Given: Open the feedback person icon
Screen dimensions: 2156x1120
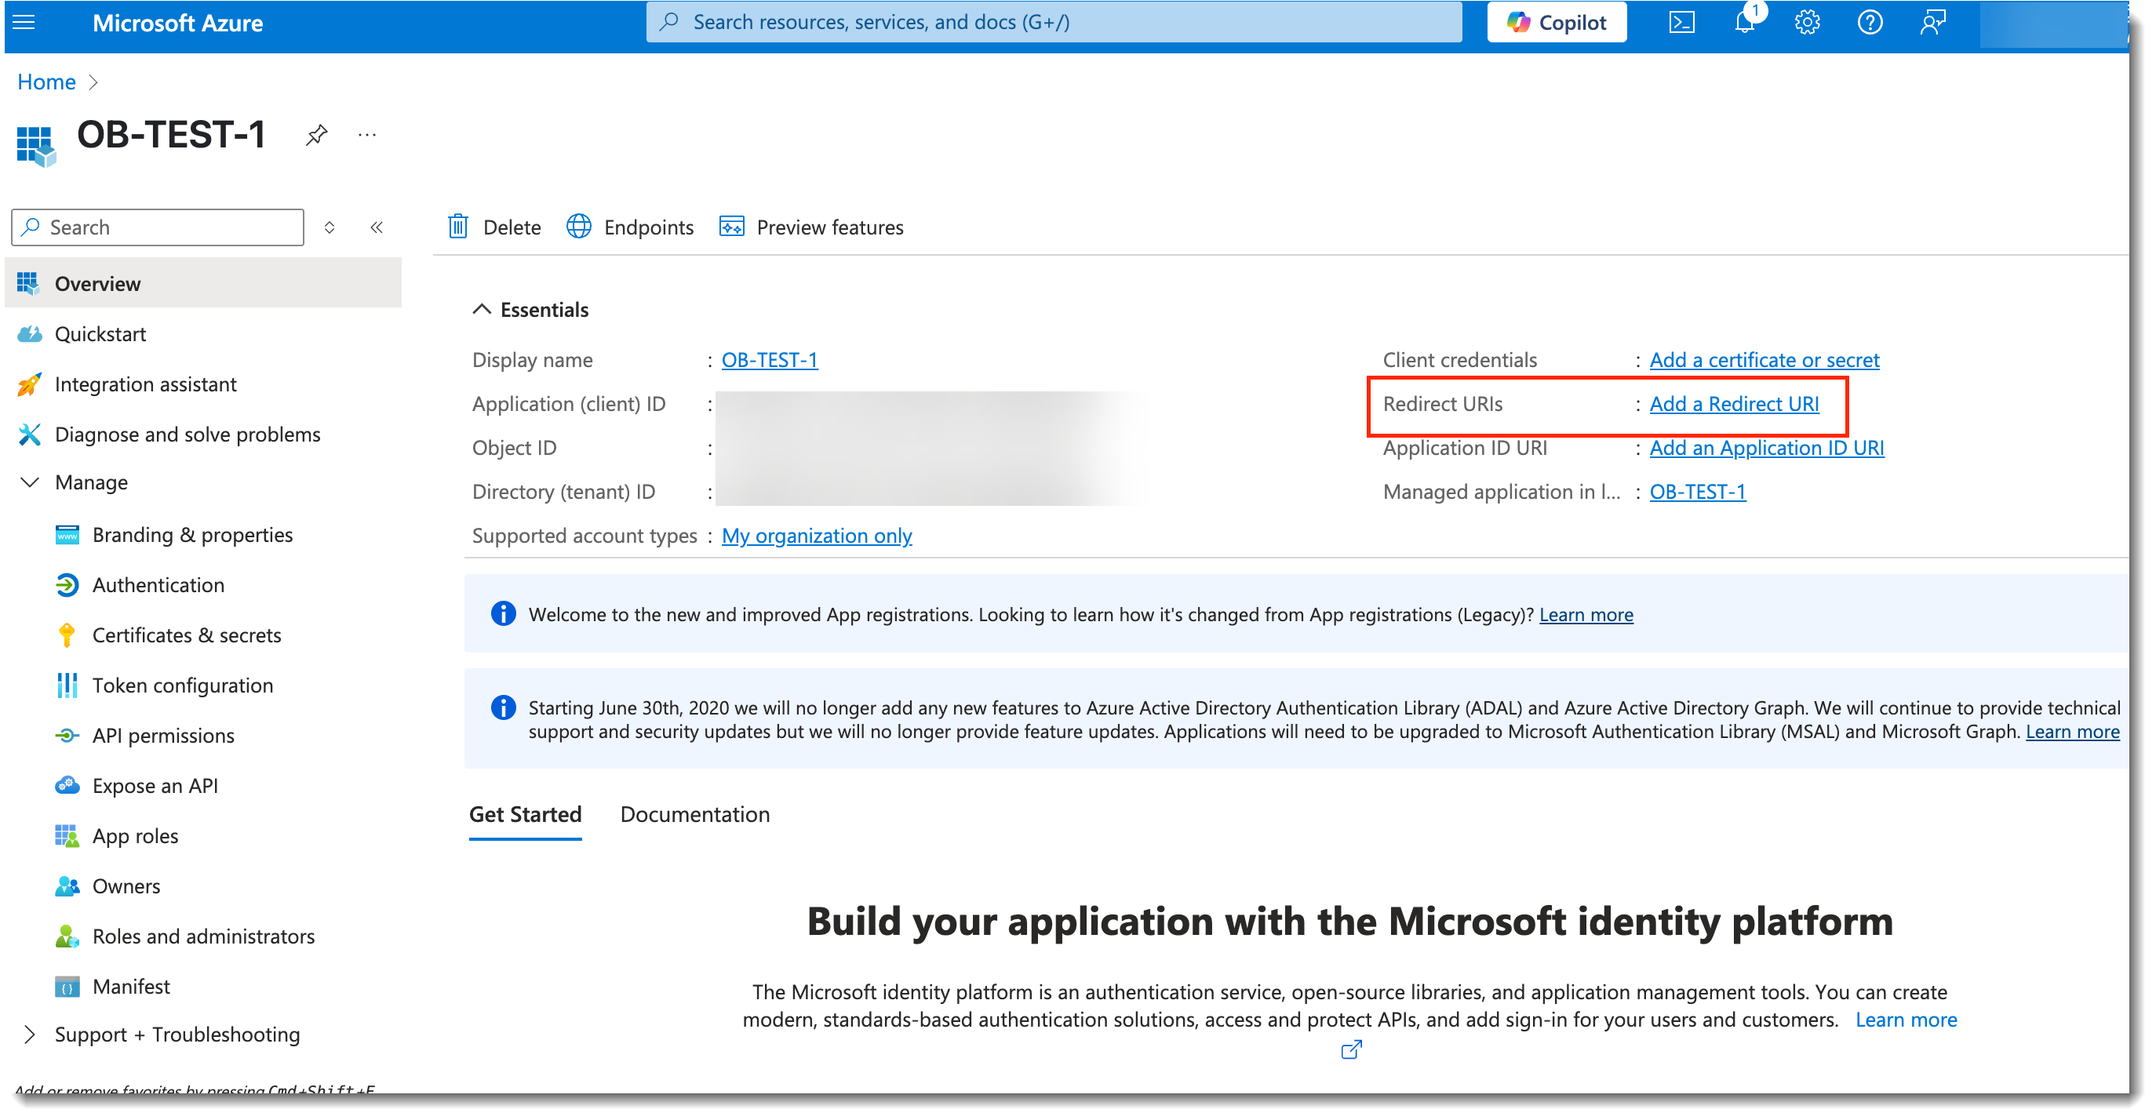Looking at the screenshot, I should click(x=1932, y=23).
